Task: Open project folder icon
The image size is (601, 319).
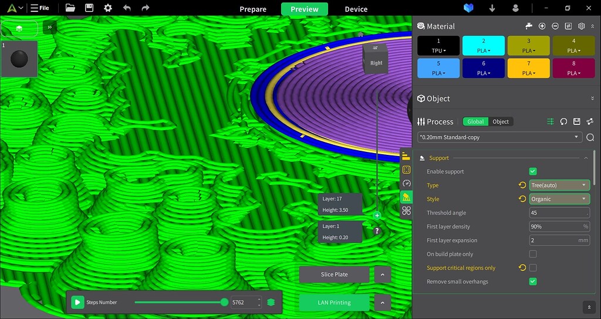Action: click(70, 8)
